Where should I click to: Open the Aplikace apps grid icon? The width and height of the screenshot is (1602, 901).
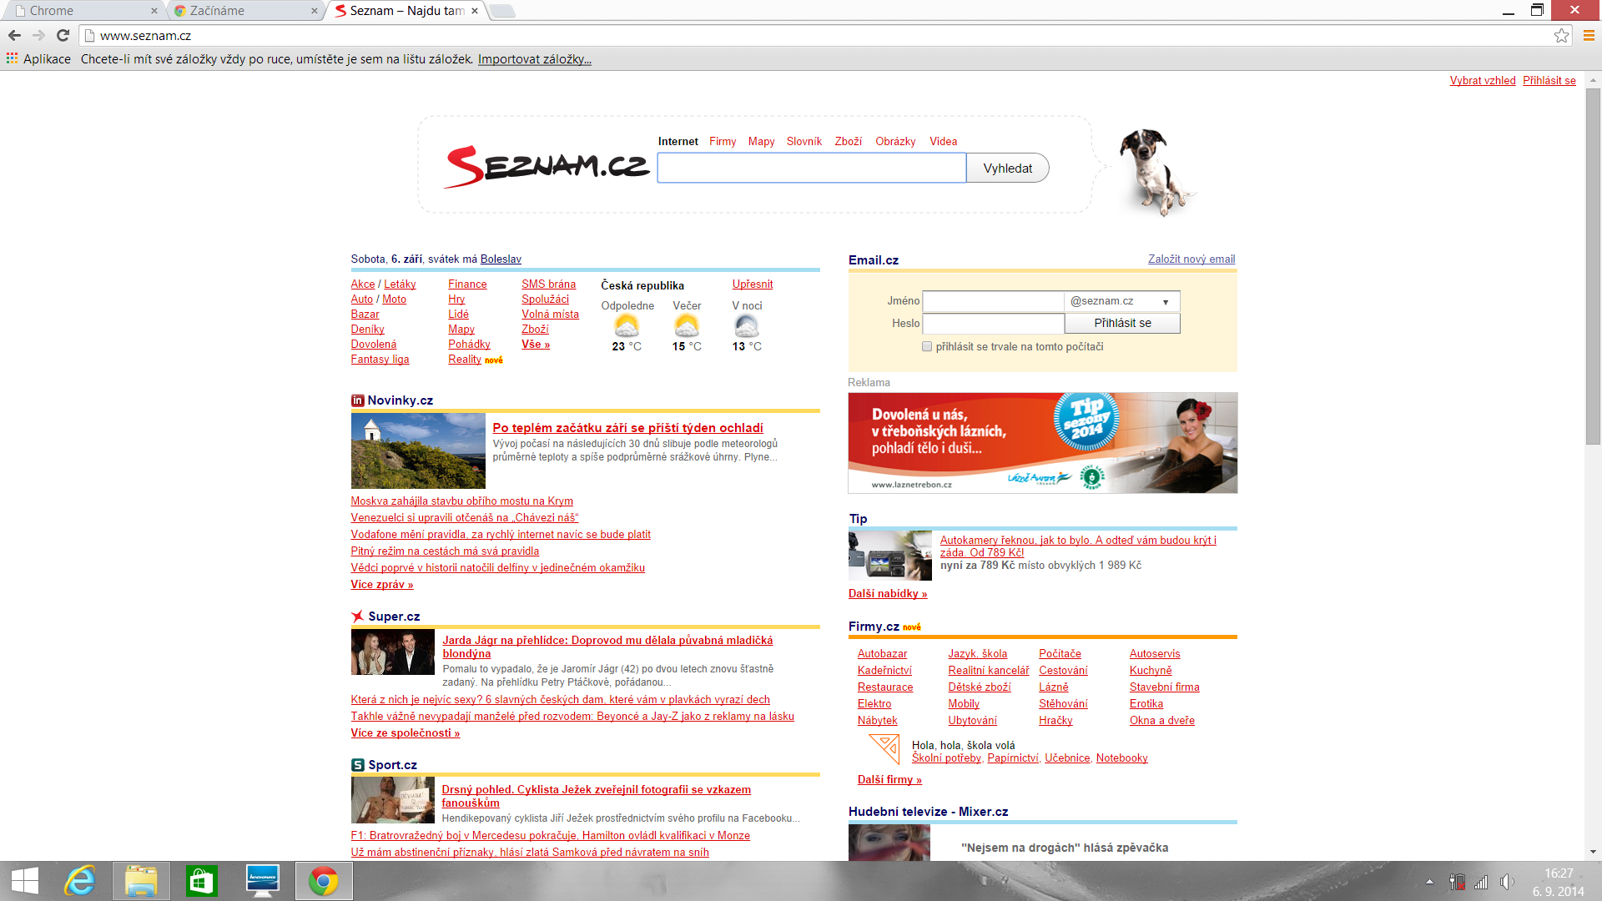(12, 58)
